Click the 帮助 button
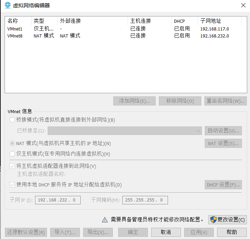This screenshot has height=239, width=250. click(x=232, y=232)
